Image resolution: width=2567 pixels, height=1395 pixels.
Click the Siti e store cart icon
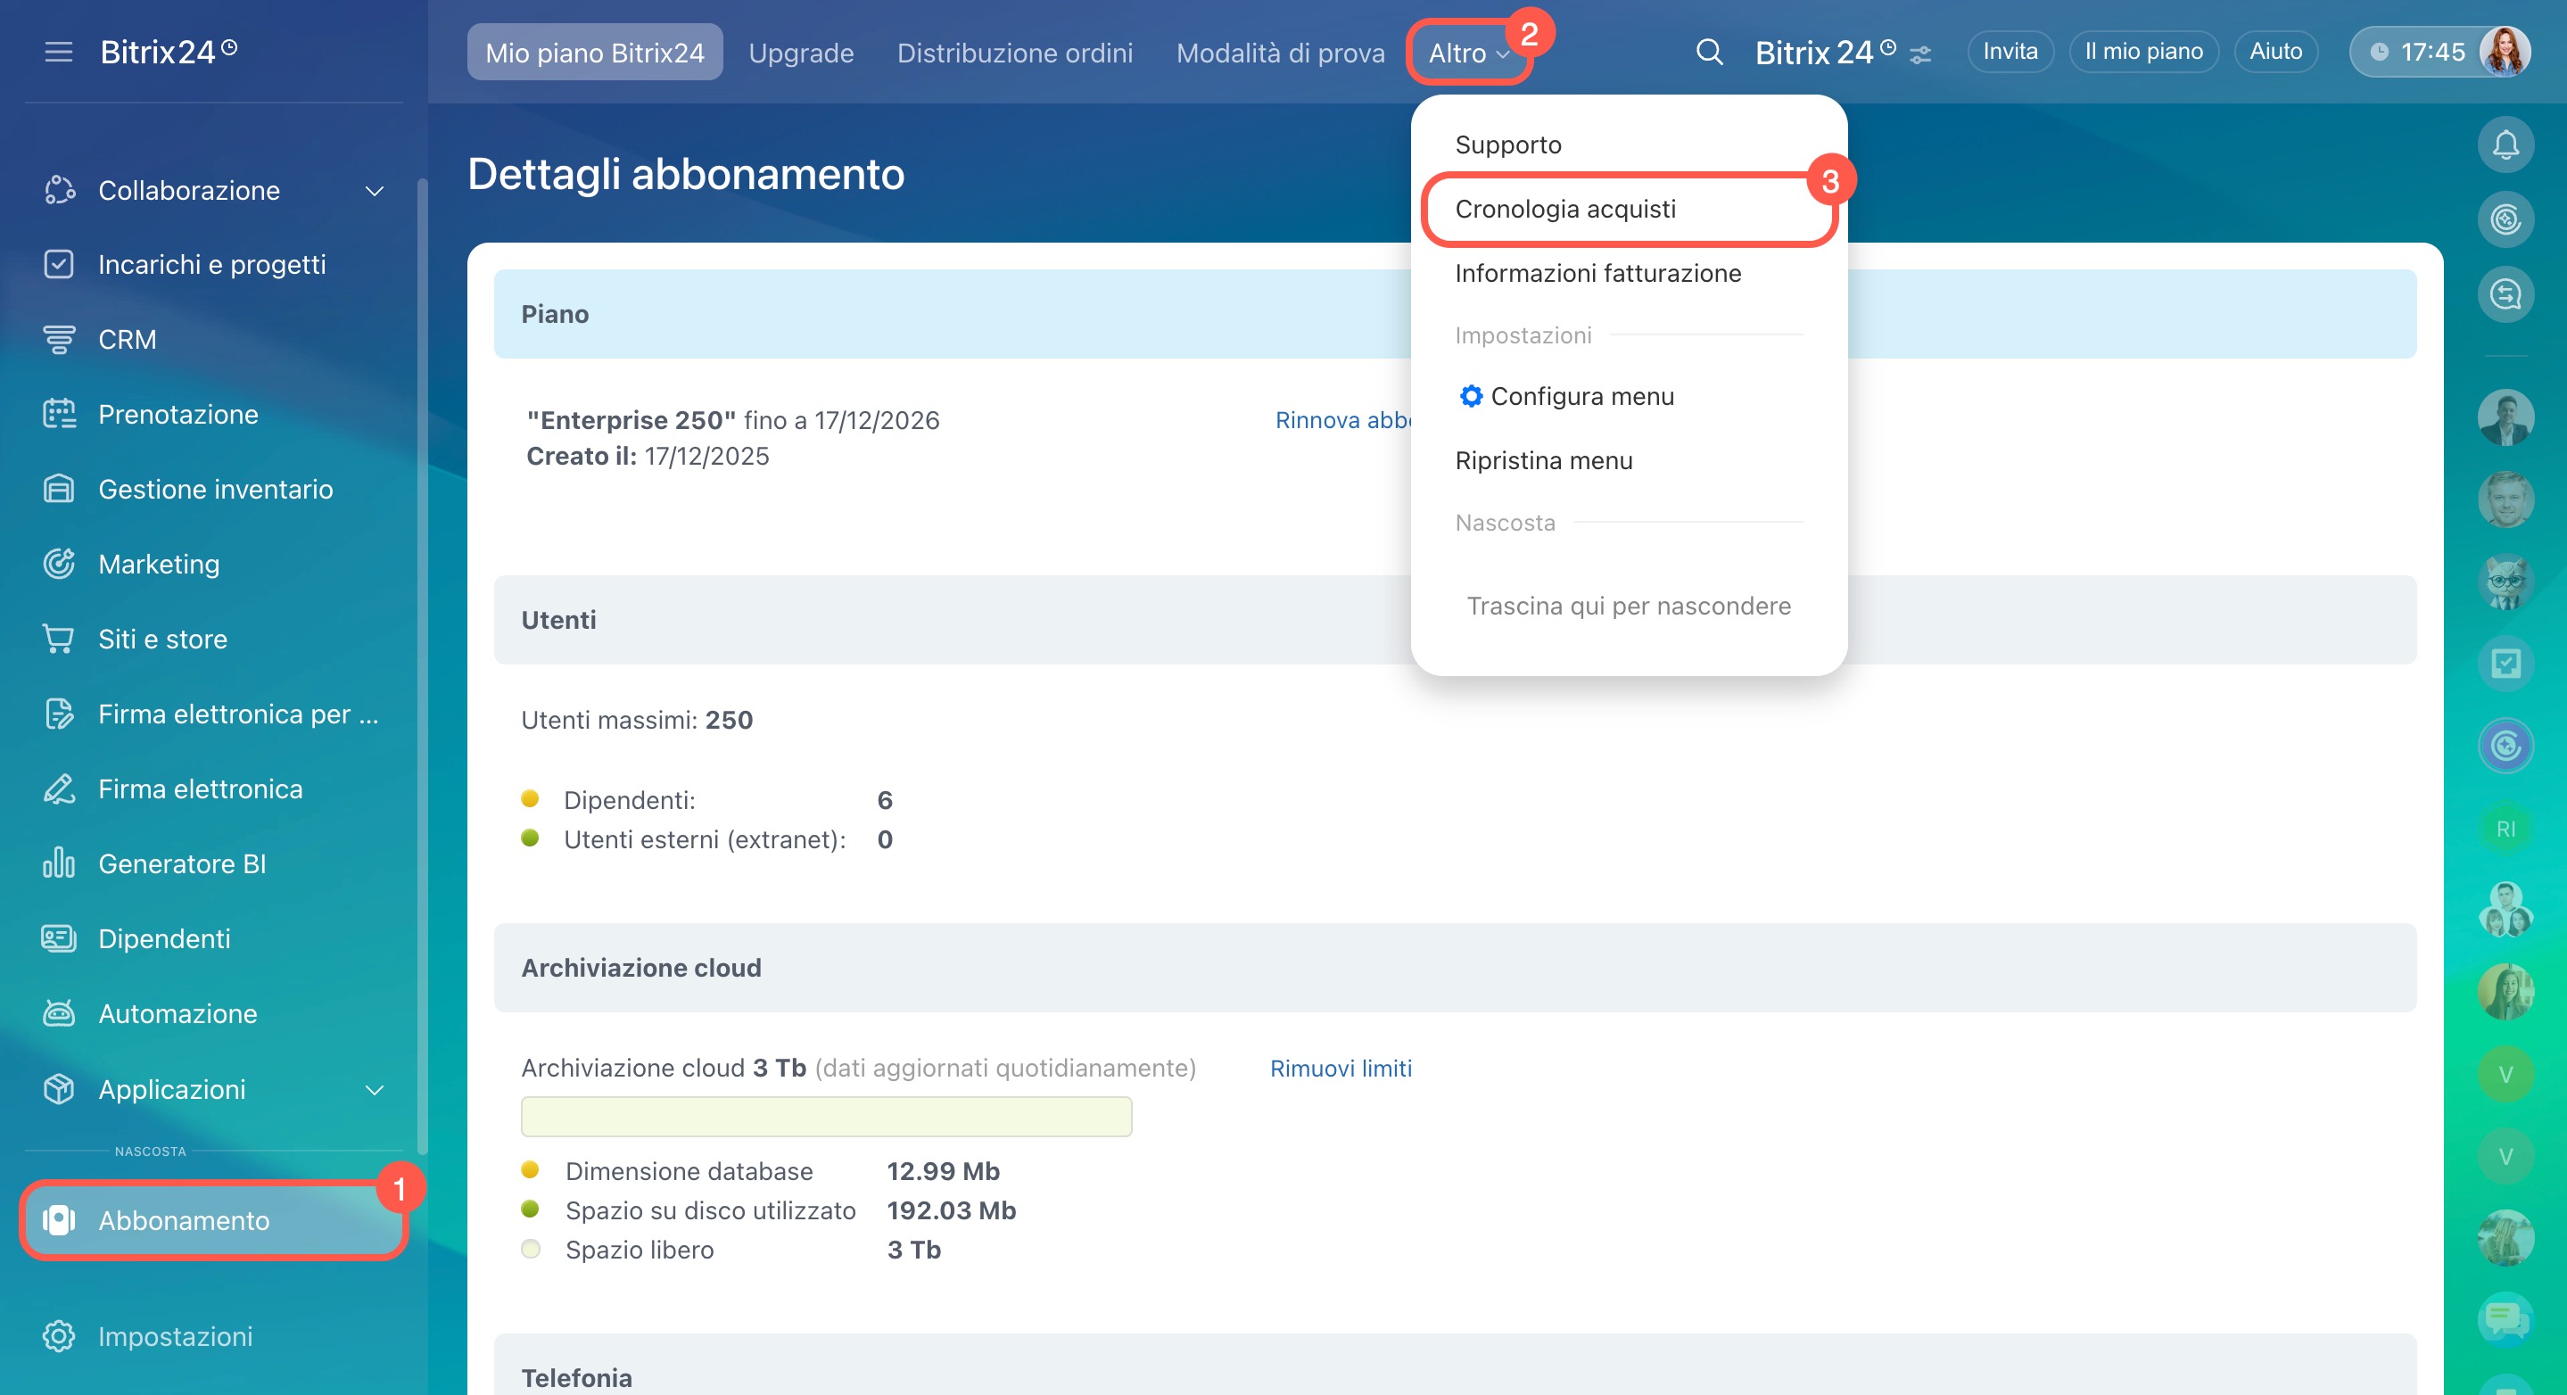click(x=59, y=639)
